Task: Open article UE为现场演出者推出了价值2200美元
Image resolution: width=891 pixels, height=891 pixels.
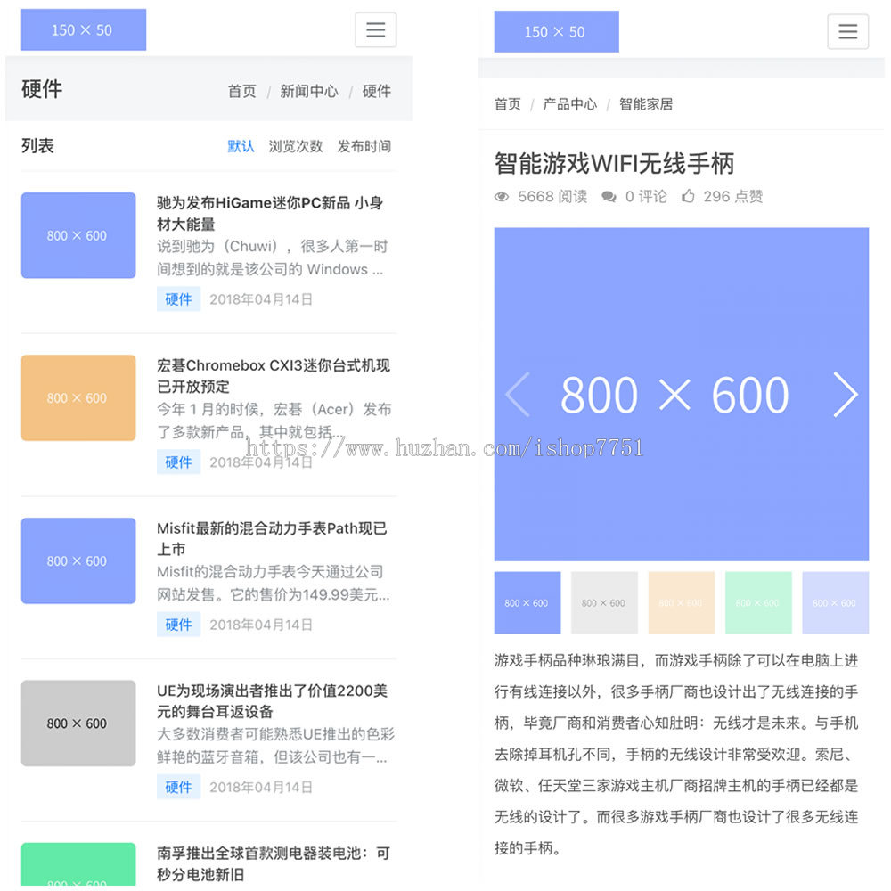Action: tap(272, 700)
